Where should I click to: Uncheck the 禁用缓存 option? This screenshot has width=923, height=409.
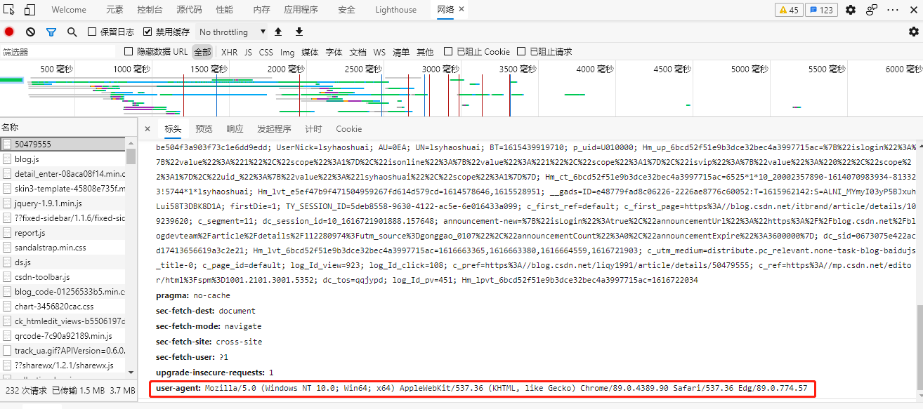coord(148,32)
